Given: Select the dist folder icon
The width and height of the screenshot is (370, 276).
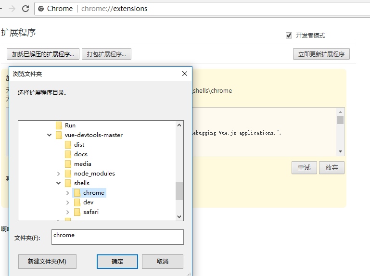Looking at the screenshot, I should point(68,145).
